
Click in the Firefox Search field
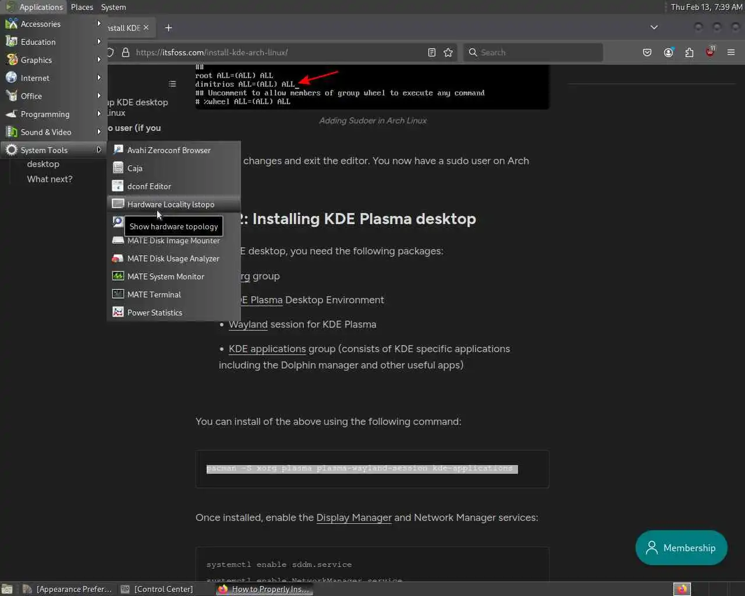[533, 52]
